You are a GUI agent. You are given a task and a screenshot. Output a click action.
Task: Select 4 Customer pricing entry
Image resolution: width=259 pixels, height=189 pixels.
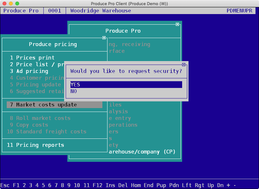[x=37, y=78]
